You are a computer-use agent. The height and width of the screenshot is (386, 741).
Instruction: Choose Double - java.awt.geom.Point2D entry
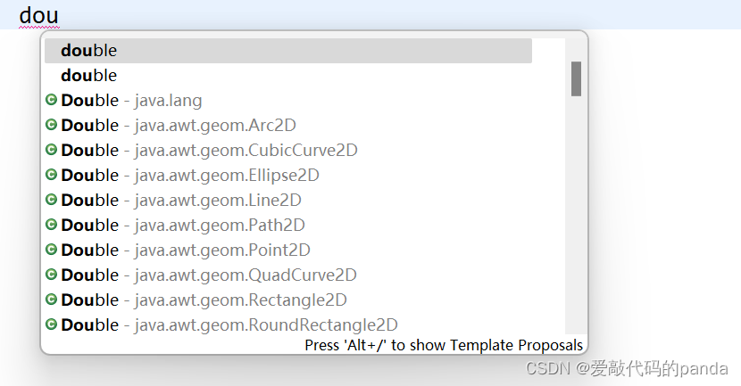tap(288, 250)
